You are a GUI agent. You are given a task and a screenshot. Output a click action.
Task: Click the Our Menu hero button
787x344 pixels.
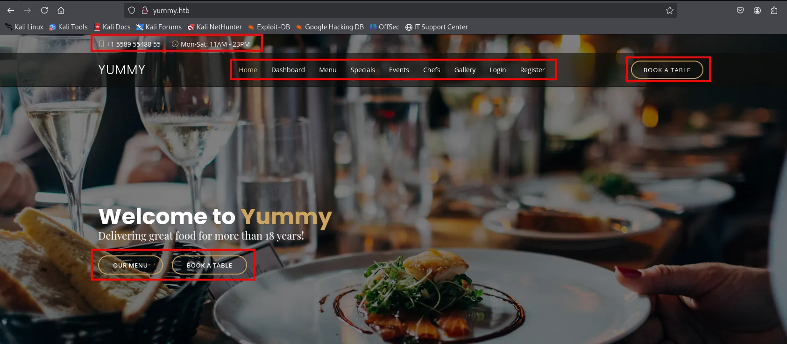tap(130, 265)
